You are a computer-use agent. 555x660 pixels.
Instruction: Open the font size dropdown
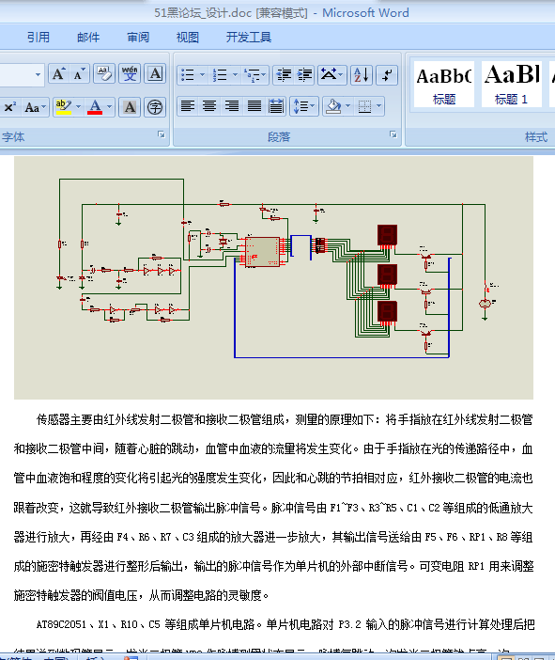pos(38,74)
